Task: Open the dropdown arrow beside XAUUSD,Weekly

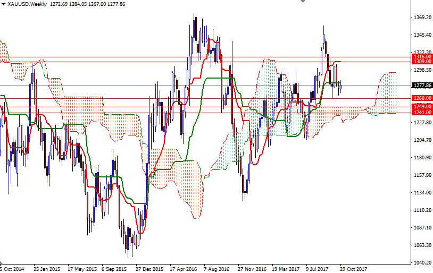Action: (x=4, y=4)
